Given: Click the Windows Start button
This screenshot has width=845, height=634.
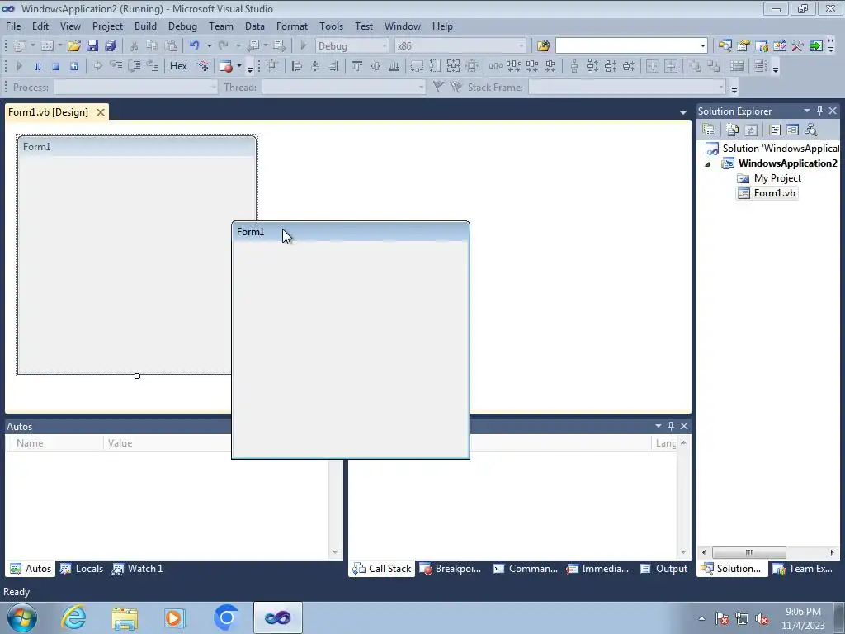Looking at the screenshot, I should [21, 617].
